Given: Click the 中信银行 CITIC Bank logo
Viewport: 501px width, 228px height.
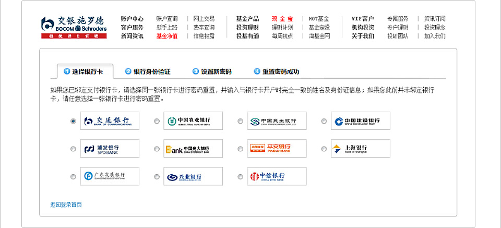Looking at the screenshot, I should click(x=277, y=176).
